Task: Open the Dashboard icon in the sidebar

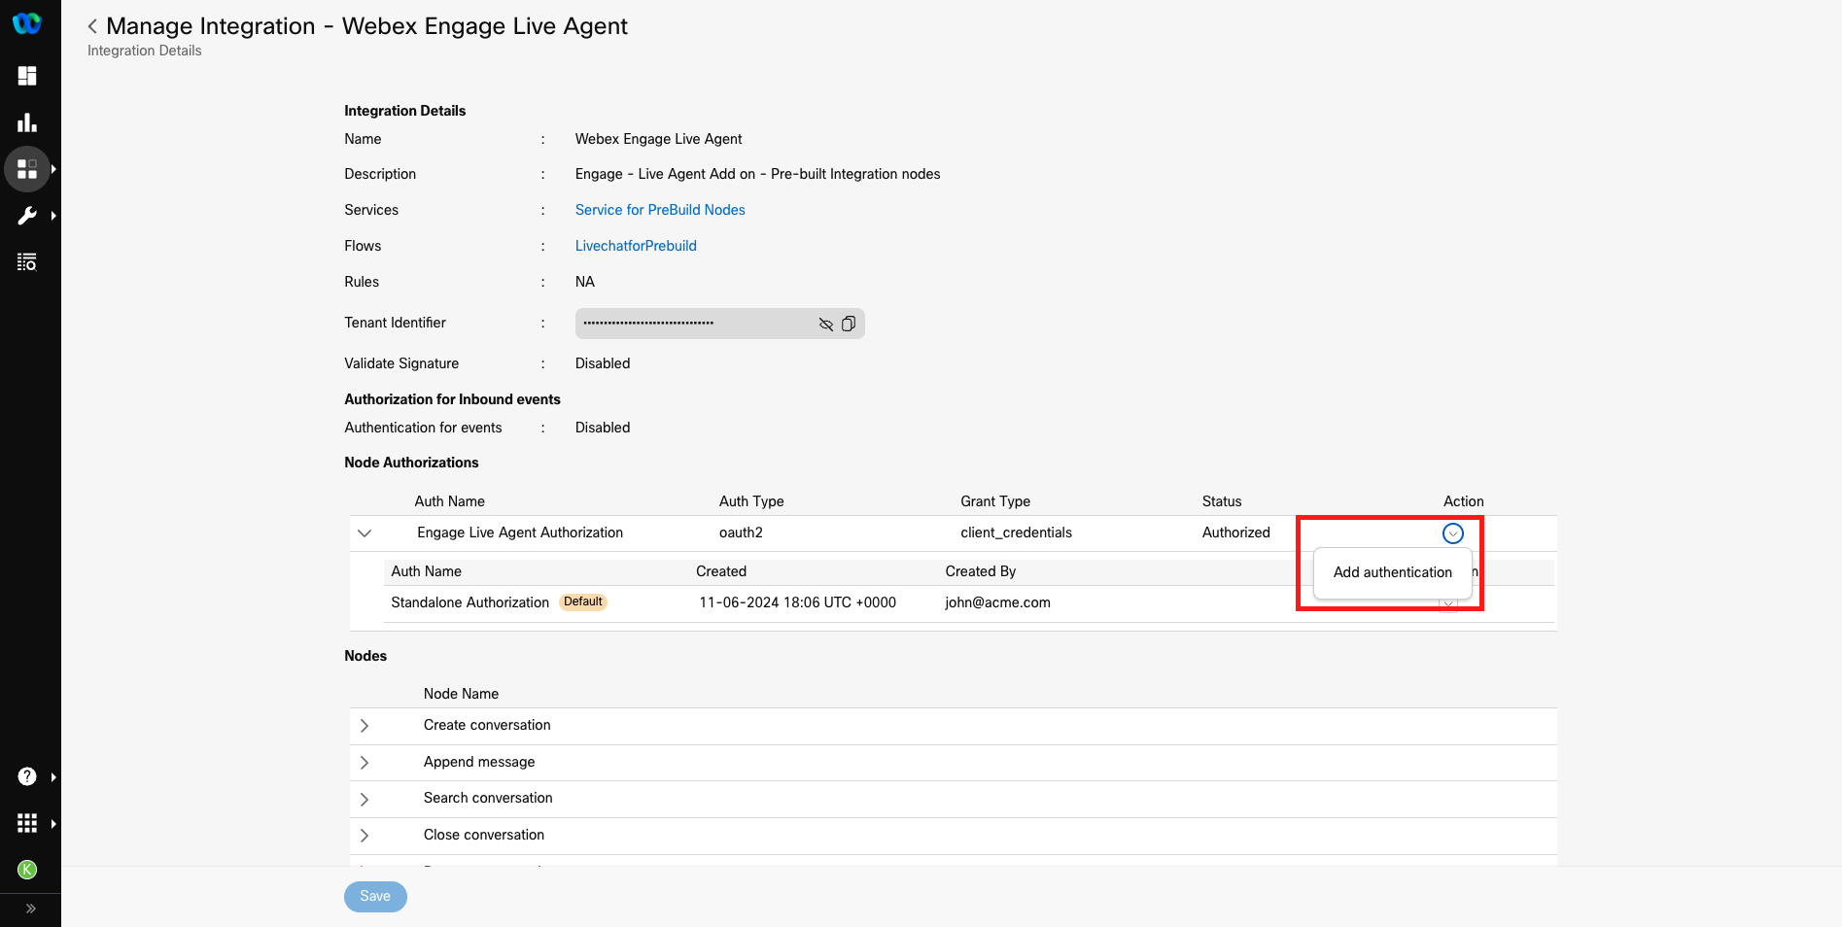Action: pos(27,76)
